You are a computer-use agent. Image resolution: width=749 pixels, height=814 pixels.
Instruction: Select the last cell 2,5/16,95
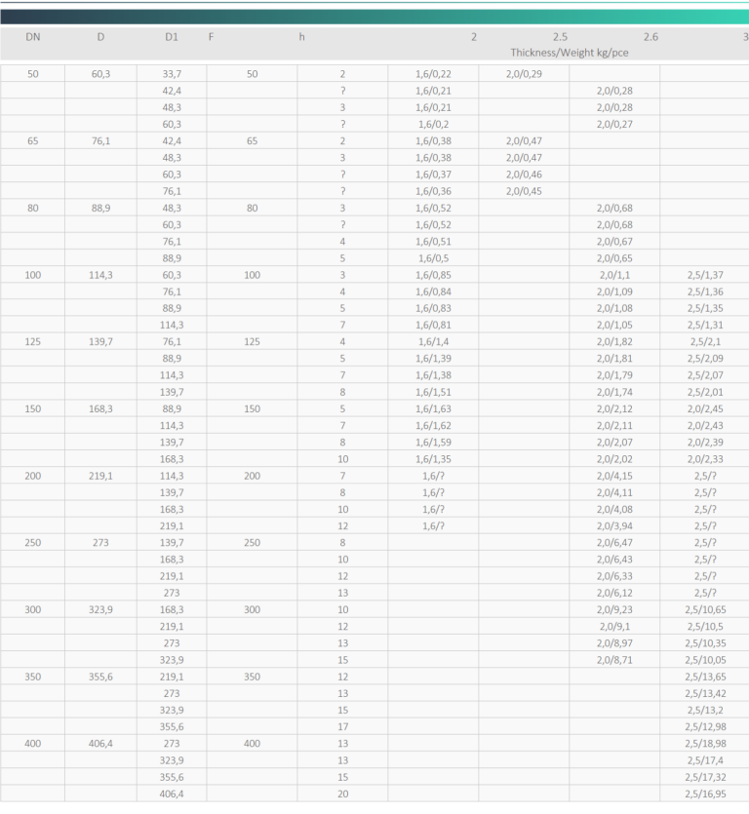point(705,794)
